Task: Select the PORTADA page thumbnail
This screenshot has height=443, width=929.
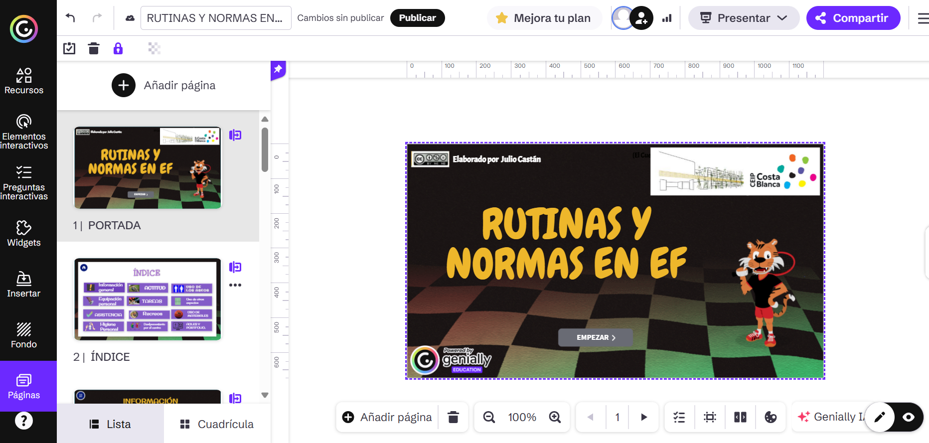Action: pyautogui.click(x=148, y=167)
